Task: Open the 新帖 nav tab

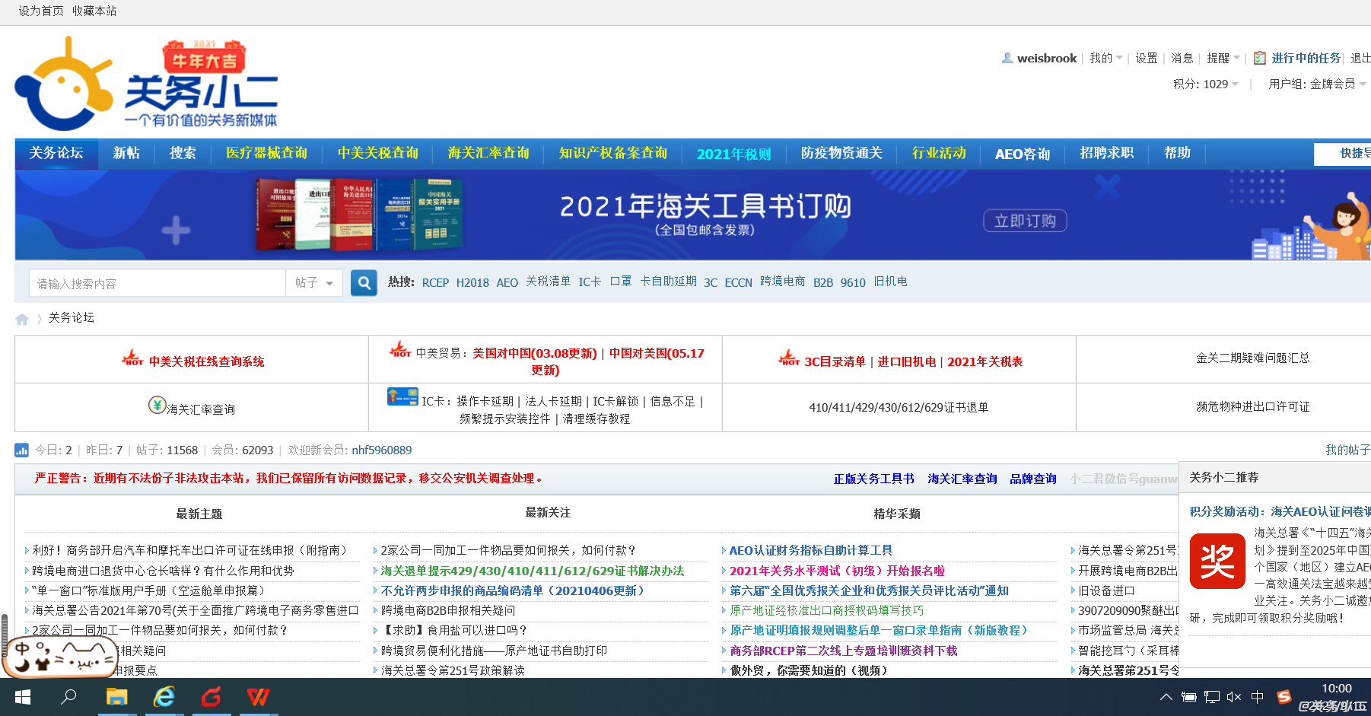Action: [x=126, y=154]
